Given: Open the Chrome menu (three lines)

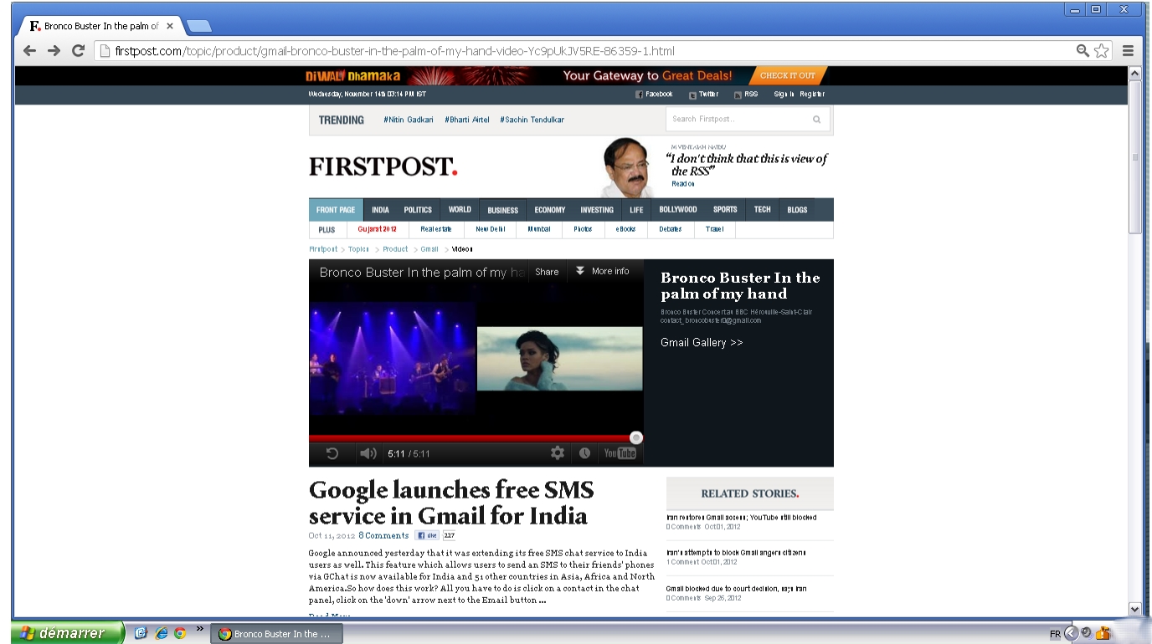Looking at the screenshot, I should tap(1128, 51).
